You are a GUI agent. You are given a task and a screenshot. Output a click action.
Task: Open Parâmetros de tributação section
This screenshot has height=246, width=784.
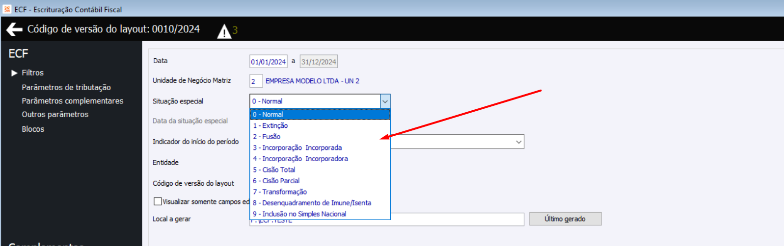point(66,87)
